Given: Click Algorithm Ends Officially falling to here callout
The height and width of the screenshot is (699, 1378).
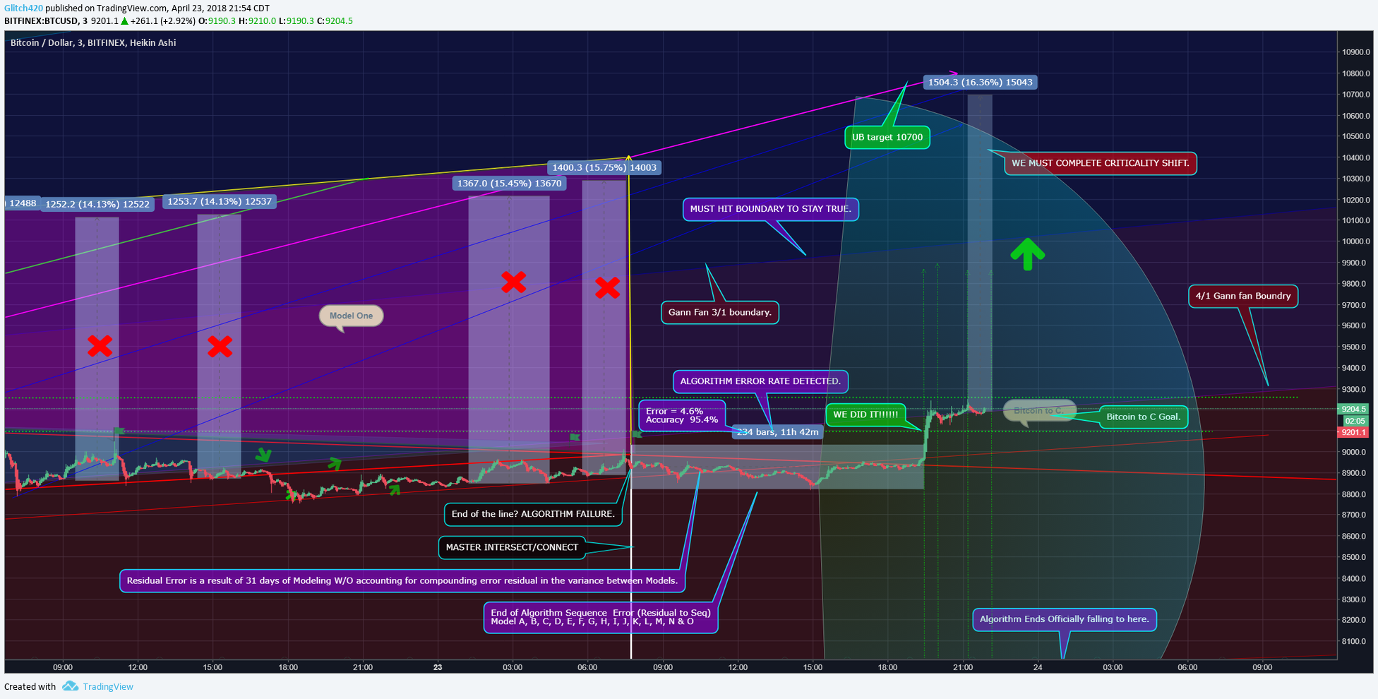Looking at the screenshot, I should click(1064, 619).
